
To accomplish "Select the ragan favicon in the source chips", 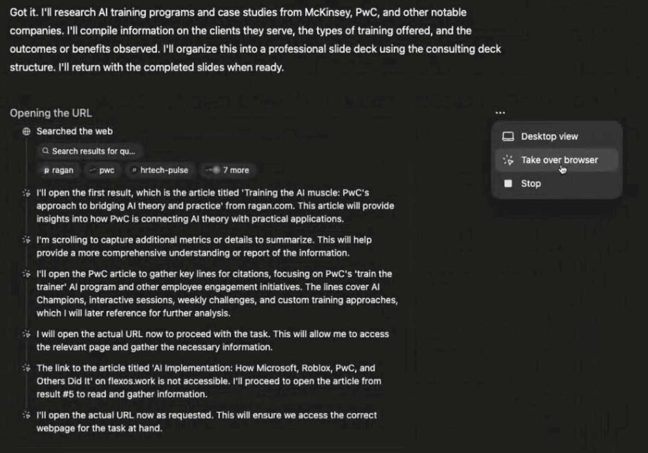I will 46,170.
